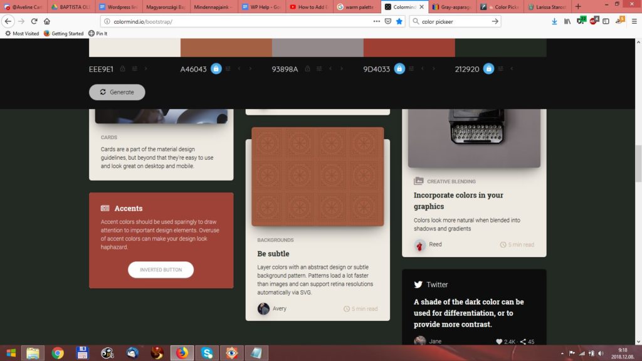Move color A46043 right with arrow

click(x=250, y=69)
